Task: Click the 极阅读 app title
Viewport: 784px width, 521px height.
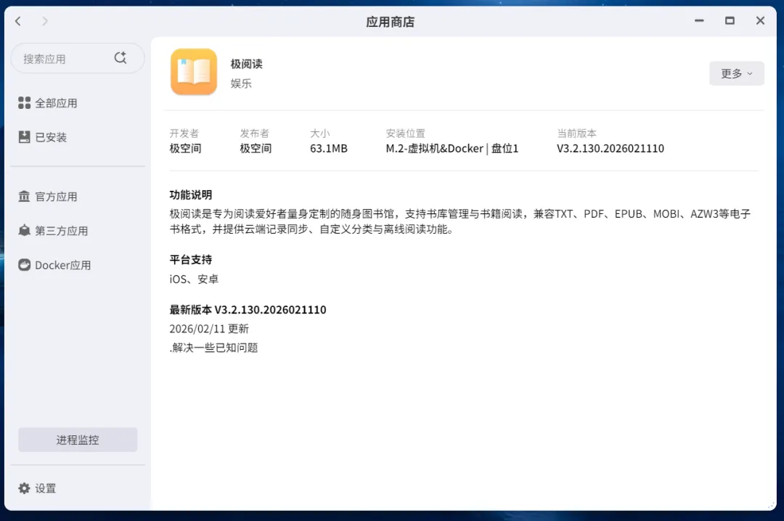Action: pos(247,64)
